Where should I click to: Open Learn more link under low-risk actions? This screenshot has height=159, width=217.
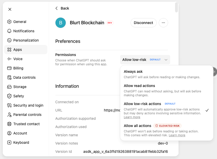click(132, 117)
